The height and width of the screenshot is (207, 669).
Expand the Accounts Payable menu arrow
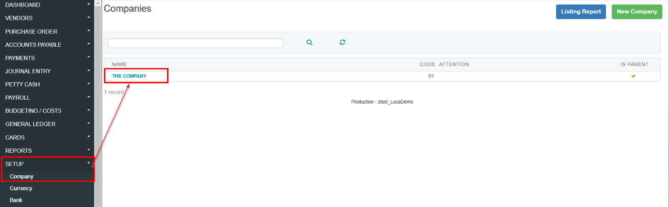89,44
